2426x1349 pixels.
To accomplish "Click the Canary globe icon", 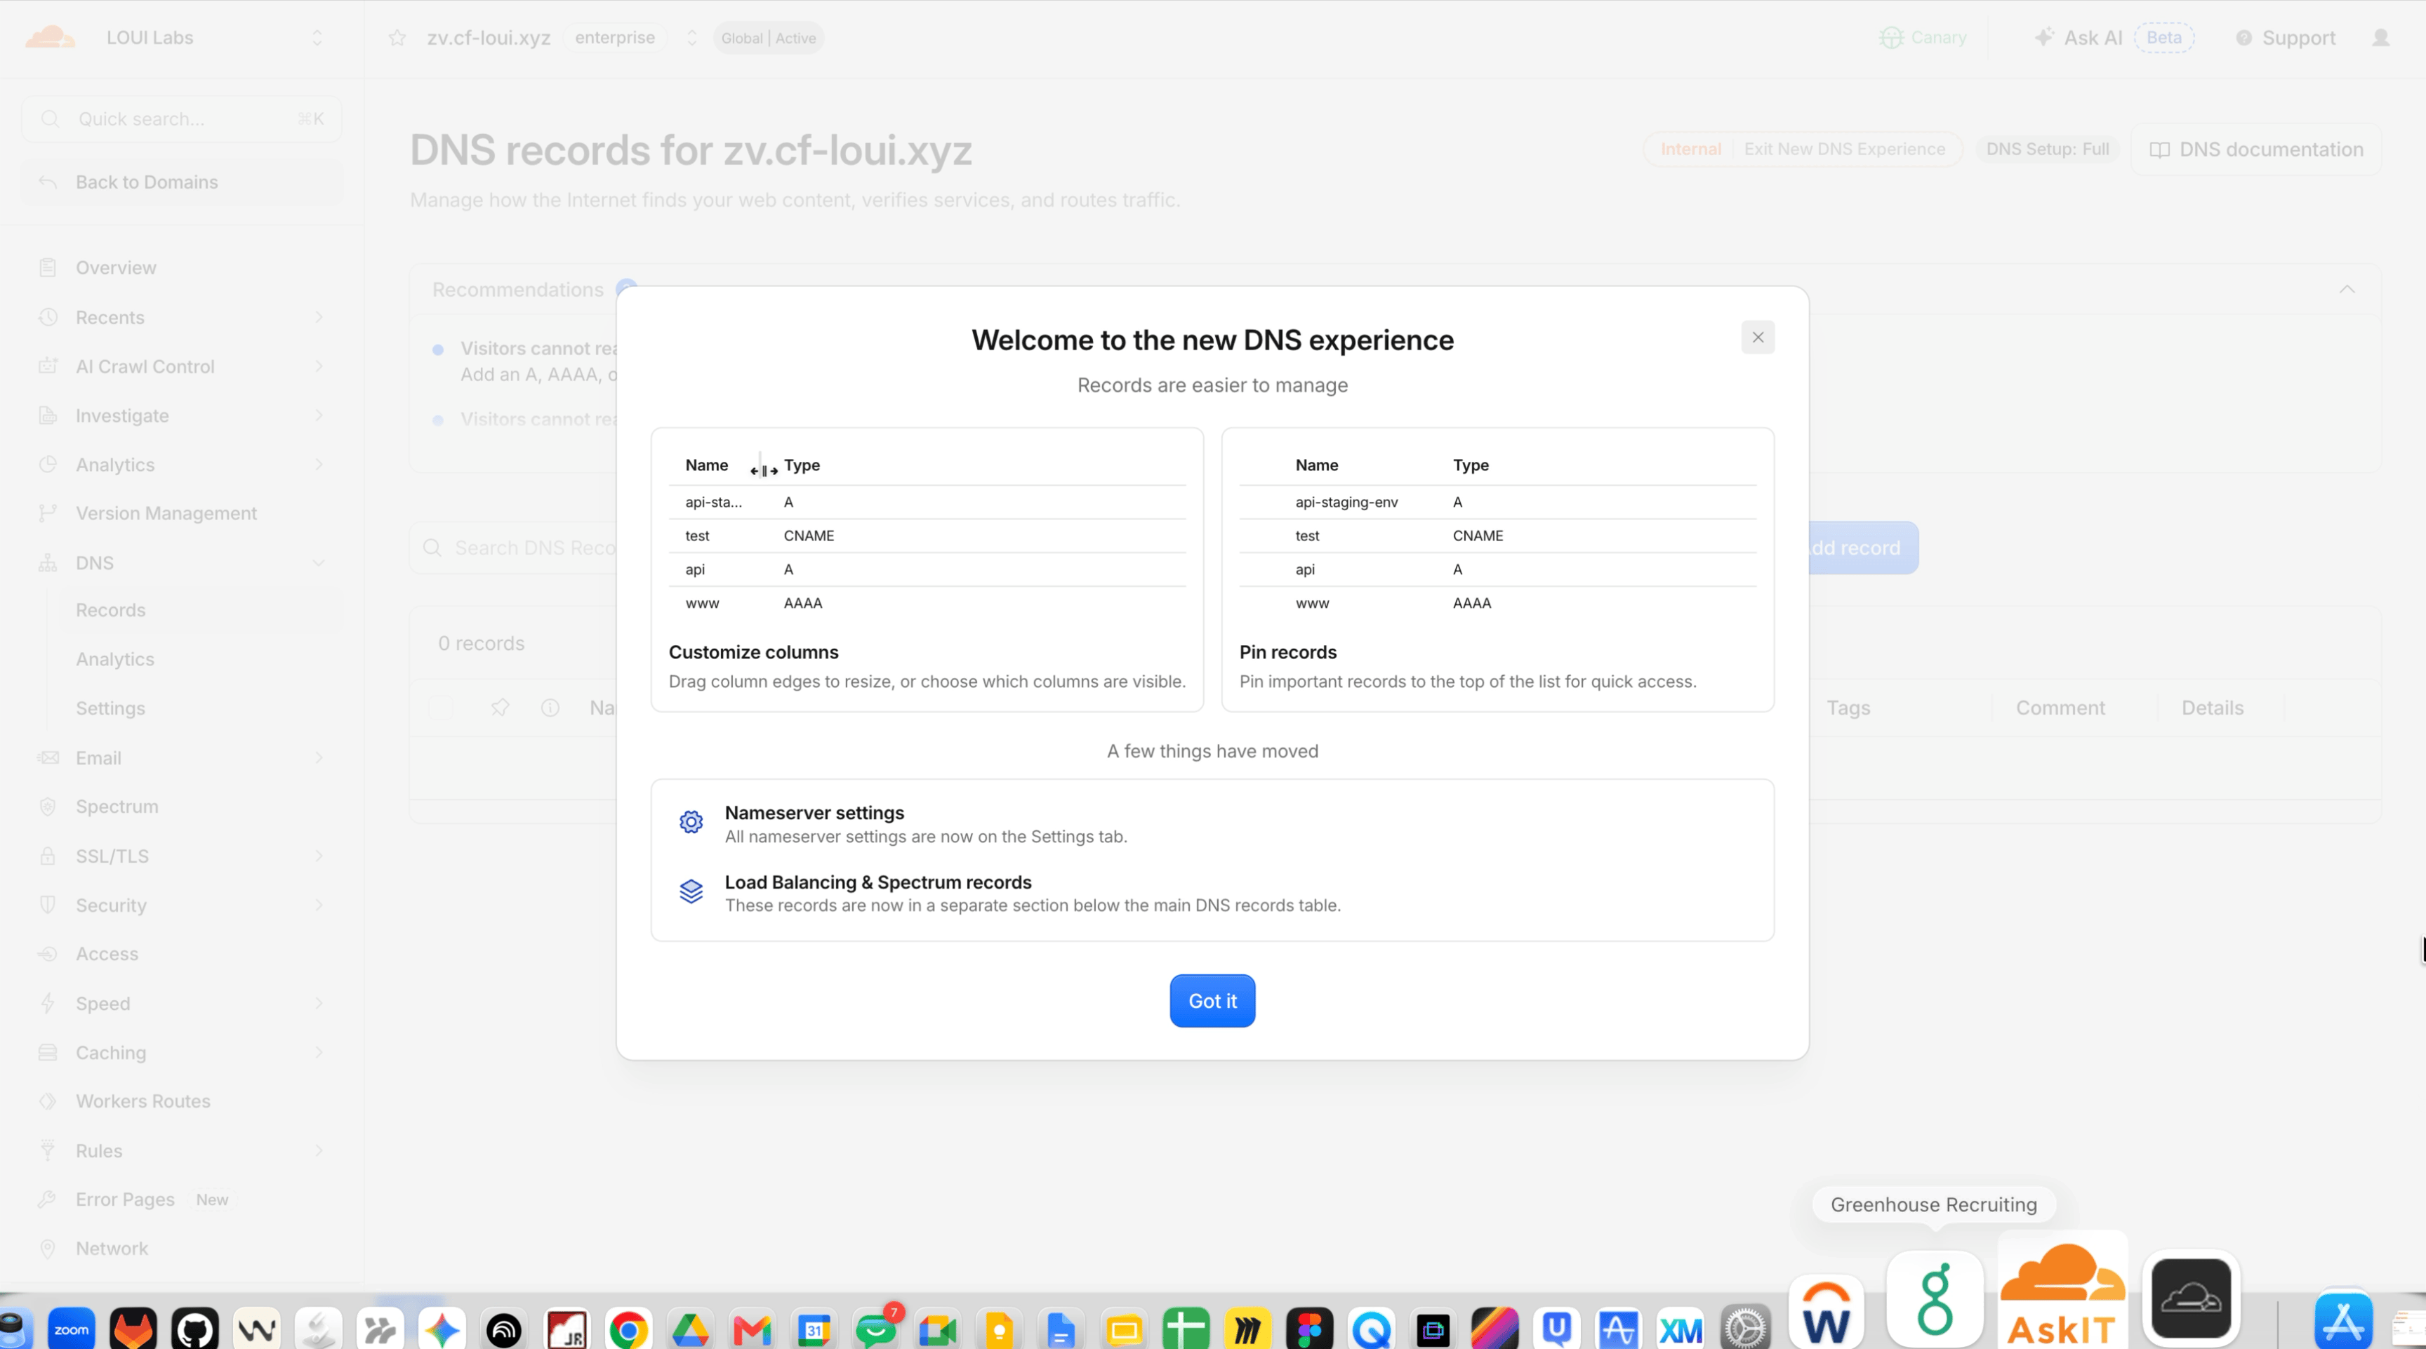I will (x=1891, y=38).
